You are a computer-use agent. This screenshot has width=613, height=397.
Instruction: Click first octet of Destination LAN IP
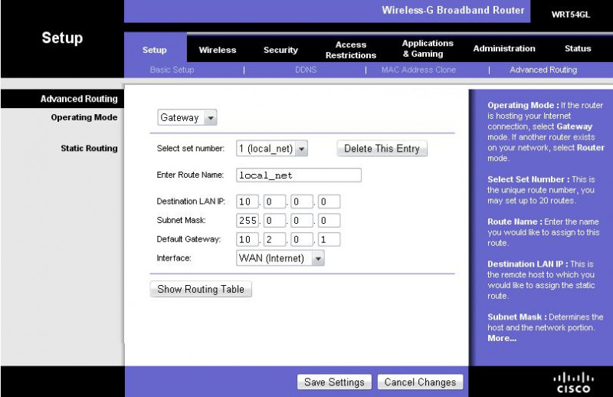coord(247,202)
